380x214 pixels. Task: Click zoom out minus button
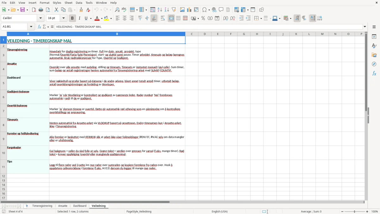click(342, 211)
